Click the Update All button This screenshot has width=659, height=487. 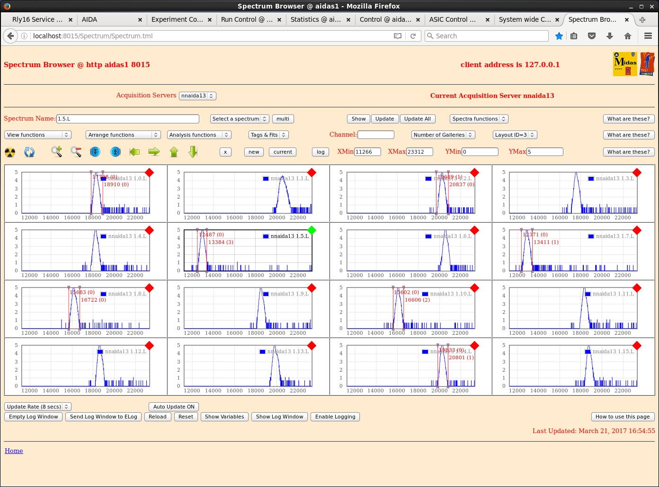pyautogui.click(x=418, y=119)
